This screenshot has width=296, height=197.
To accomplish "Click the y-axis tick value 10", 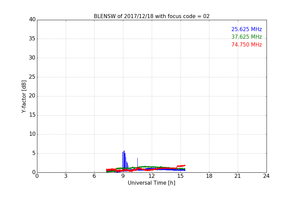I will point(32,134).
